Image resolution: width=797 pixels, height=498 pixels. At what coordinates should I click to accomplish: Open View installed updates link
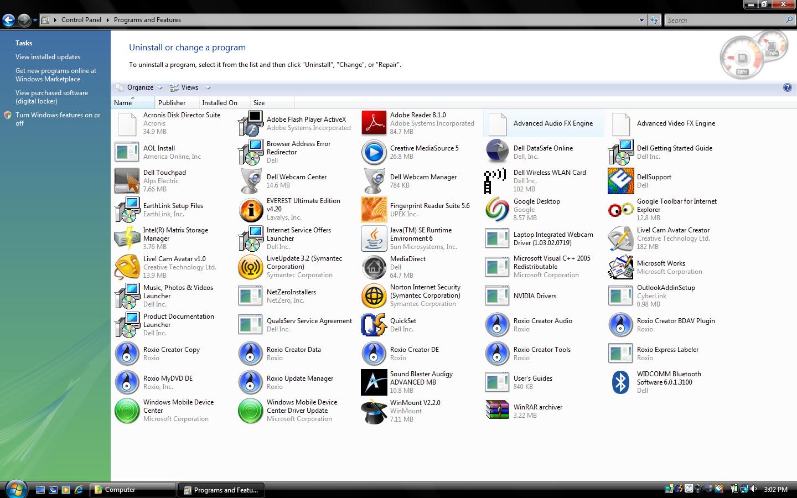(x=48, y=57)
